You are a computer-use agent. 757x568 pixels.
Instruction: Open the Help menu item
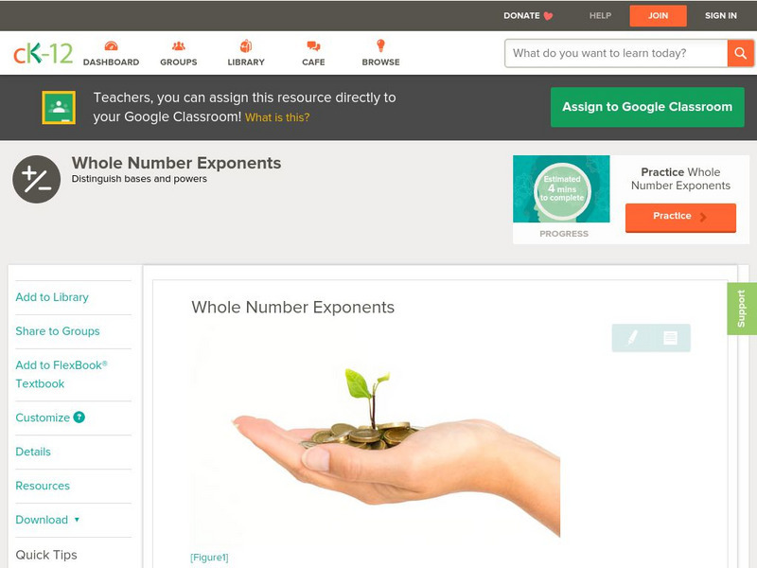(600, 15)
